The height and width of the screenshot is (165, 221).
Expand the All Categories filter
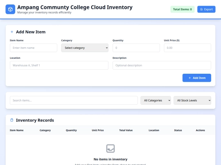(156, 100)
